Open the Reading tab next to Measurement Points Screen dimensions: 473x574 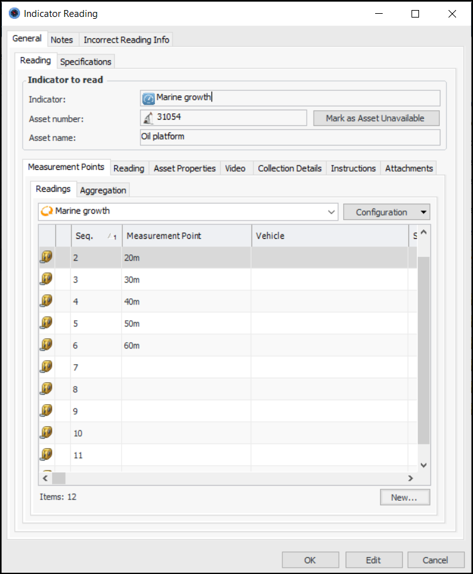(x=129, y=169)
